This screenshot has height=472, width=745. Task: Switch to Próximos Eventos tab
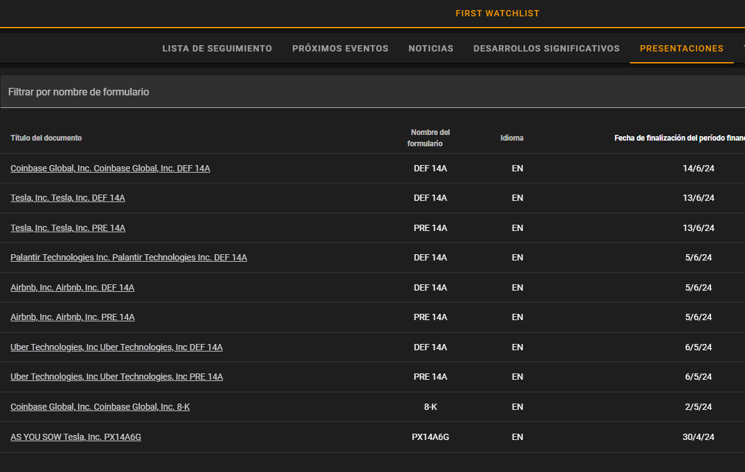click(x=340, y=48)
